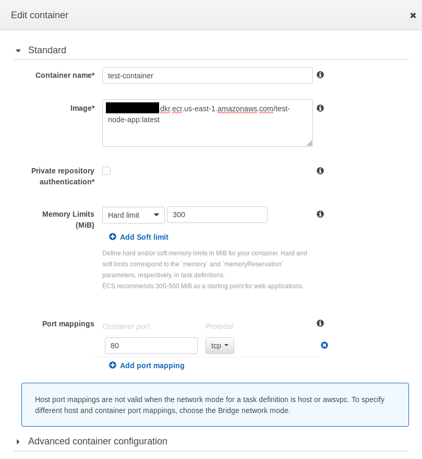Open the tcp protocol dropdown
Image resolution: width=422 pixels, height=459 pixels.
(220, 346)
